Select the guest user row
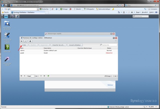 click(69, 53)
